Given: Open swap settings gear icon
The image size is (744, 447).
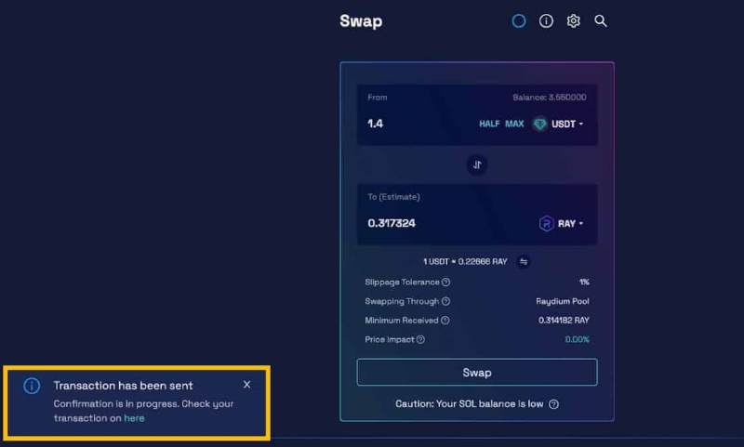Looking at the screenshot, I should (x=573, y=20).
